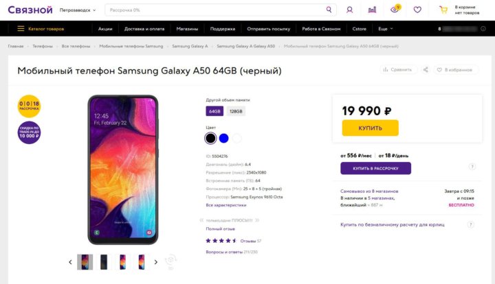The width and height of the screenshot is (495, 284).
Task: Open viewed items eye icon
Action: pyautogui.click(x=395, y=10)
